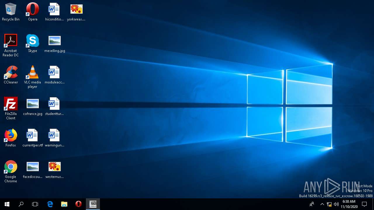374x210 pixels.
Task: Open the Acrobat Reader DC shortcut
Action: coord(11,45)
